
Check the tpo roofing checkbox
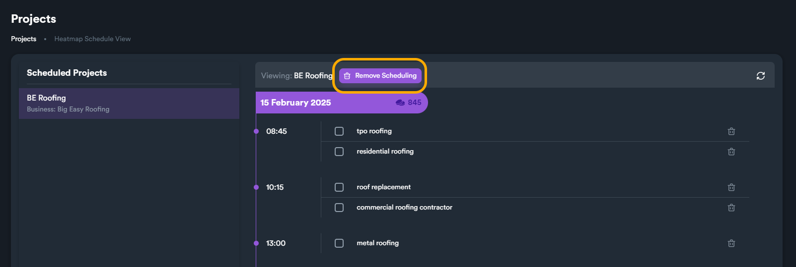point(339,131)
